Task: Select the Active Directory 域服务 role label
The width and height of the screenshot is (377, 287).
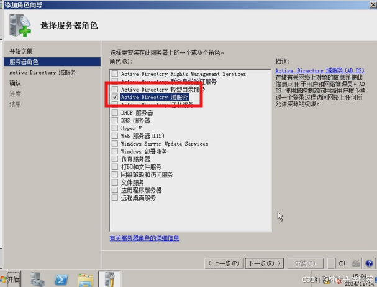Action: coord(155,97)
